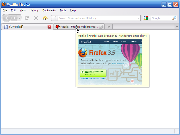Open the Edit menu
The width and height of the screenshot is (180, 135).
(13, 10)
